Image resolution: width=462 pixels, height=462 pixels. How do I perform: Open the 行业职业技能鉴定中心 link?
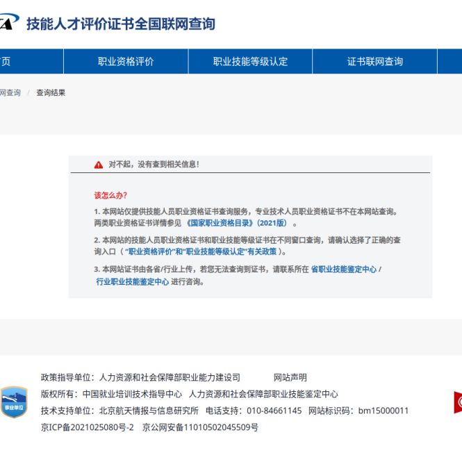click(x=132, y=281)
